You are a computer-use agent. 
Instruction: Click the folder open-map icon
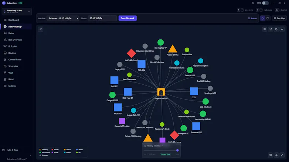pos(268,18)
